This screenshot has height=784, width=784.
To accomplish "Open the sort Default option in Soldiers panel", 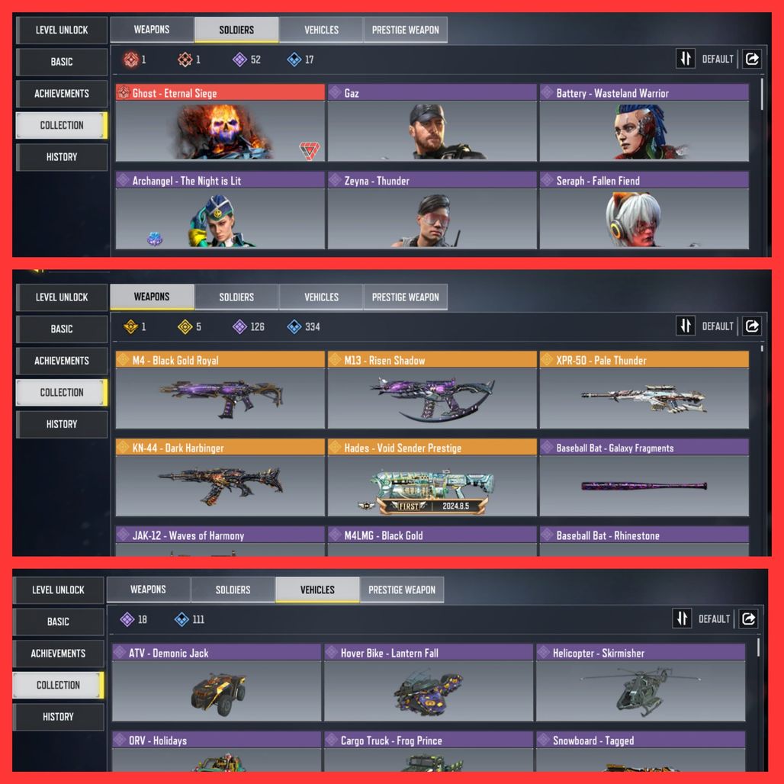I will (718, 59).
